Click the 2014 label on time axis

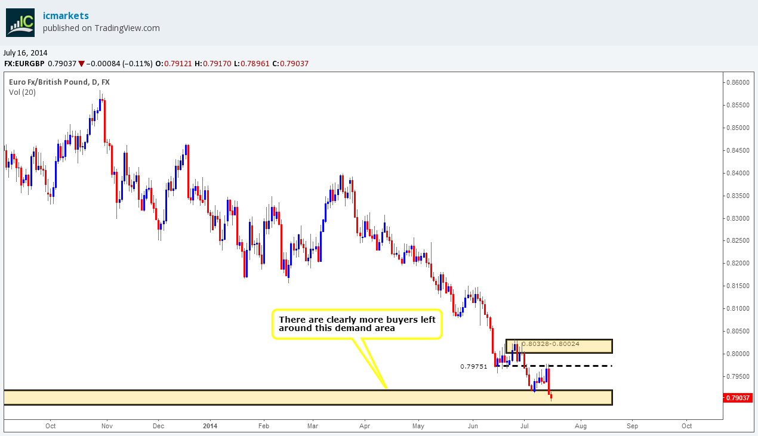[x=209, y=426]
